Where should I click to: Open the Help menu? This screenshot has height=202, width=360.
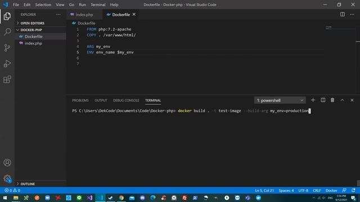point(114,4)
